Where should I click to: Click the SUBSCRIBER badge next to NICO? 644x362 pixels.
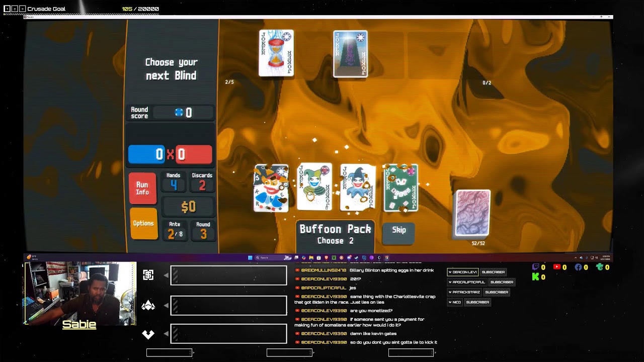click(x=477, y=302)
